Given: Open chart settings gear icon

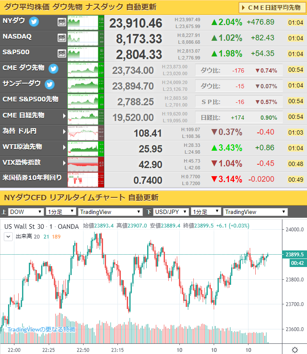Looking at the screenshot, I should pyautogui.click(x=295, y=350).
